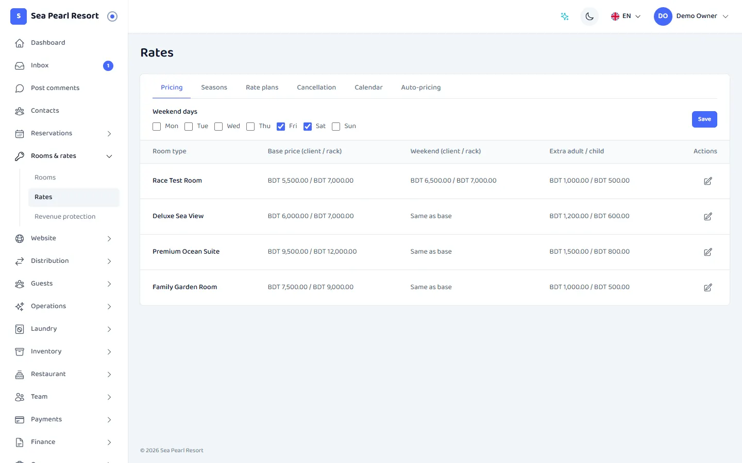This screenshot has width=742, height=463.
Task: Open the EN language dropdown
Action: tap(626, 16)
